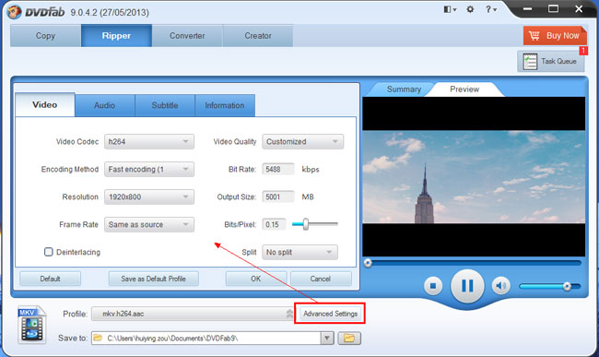Click the Cancel button

point(321,279)
